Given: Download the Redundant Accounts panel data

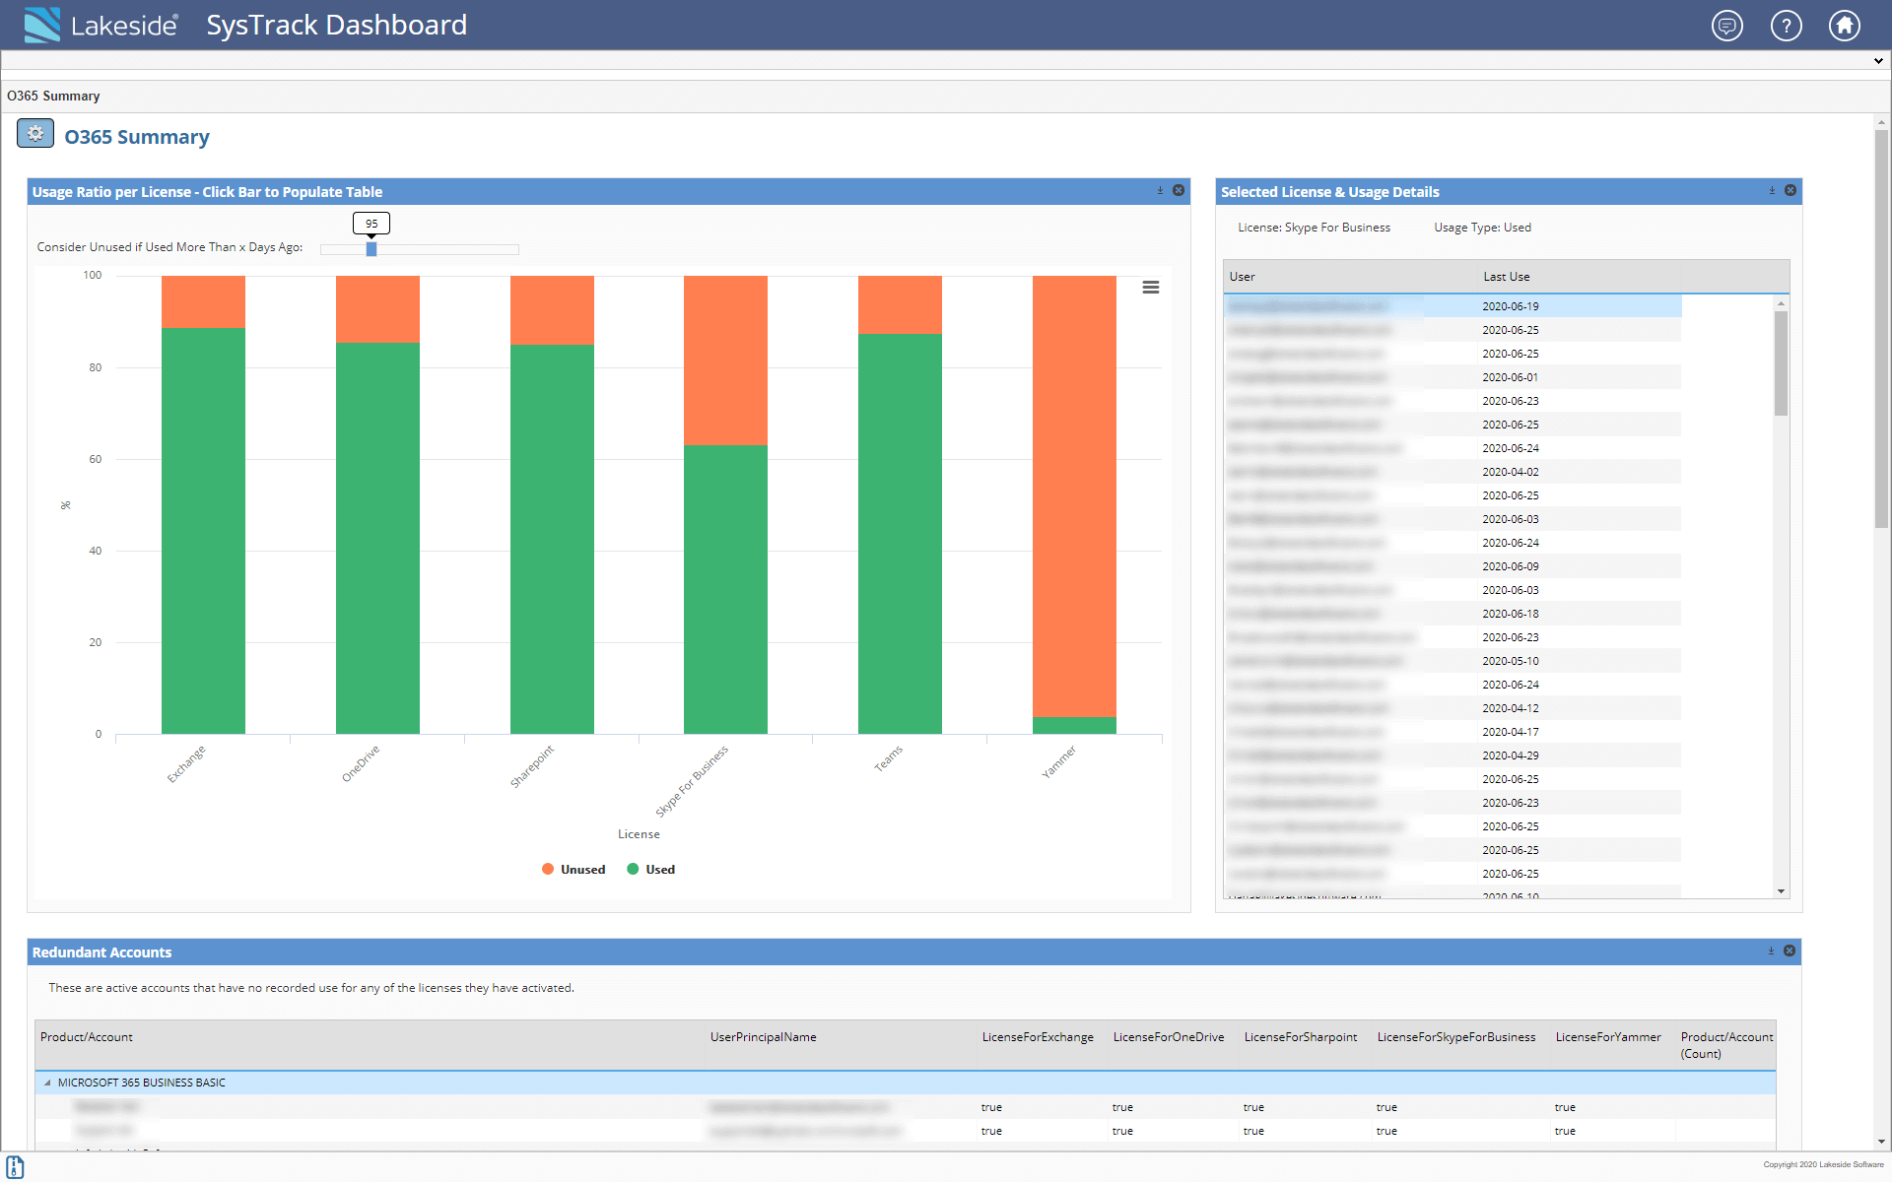Looking at the screenshot, I should click(x=1771, y=952).
